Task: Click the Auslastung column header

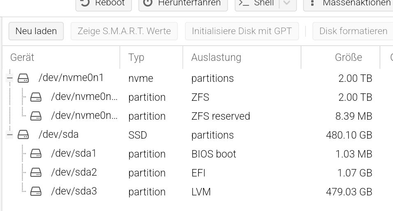Action: (x=242, y=58)
